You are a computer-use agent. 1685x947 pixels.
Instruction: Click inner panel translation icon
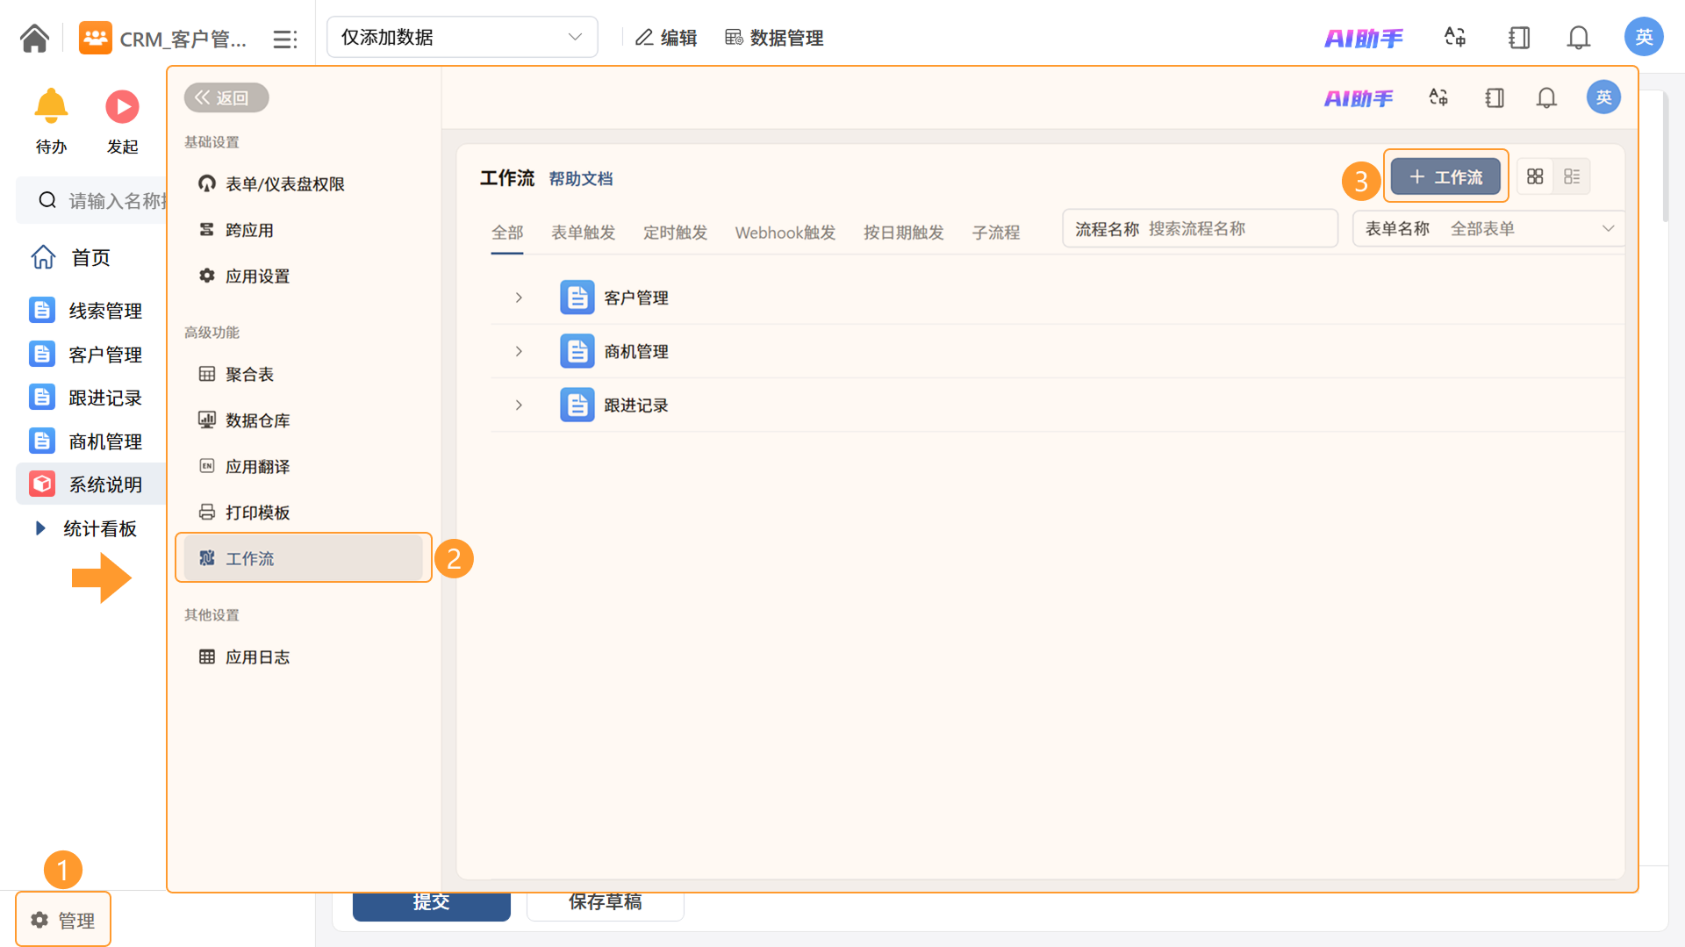[x=1438, y=97]
